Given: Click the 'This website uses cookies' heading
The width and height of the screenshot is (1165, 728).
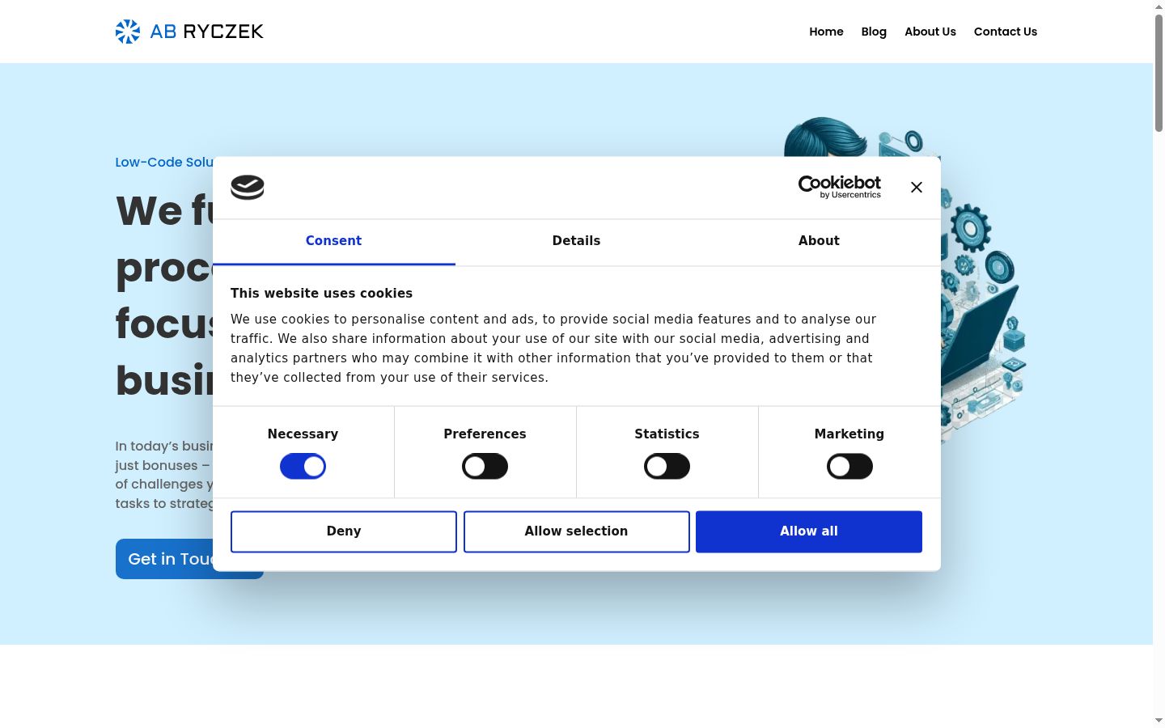Looking at the screenshot, I should [321, 294].
